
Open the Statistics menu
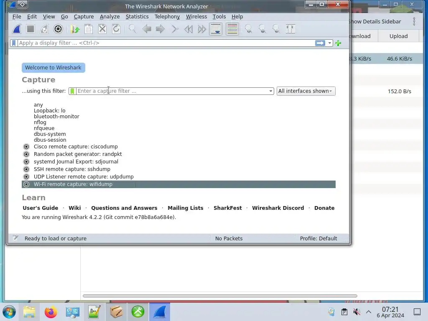pyautogui.click(x=137, y=17)
